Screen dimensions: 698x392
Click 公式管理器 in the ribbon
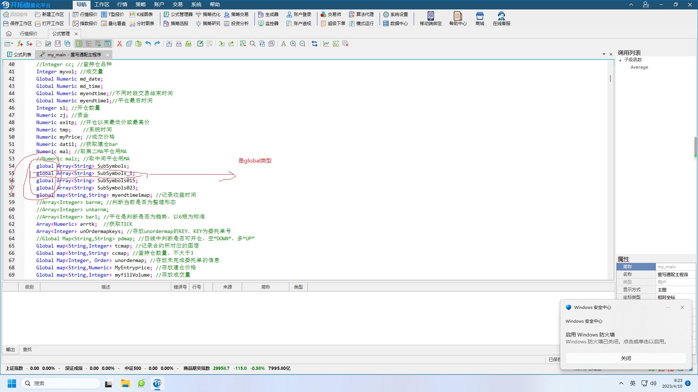click(x=178, y=15)
